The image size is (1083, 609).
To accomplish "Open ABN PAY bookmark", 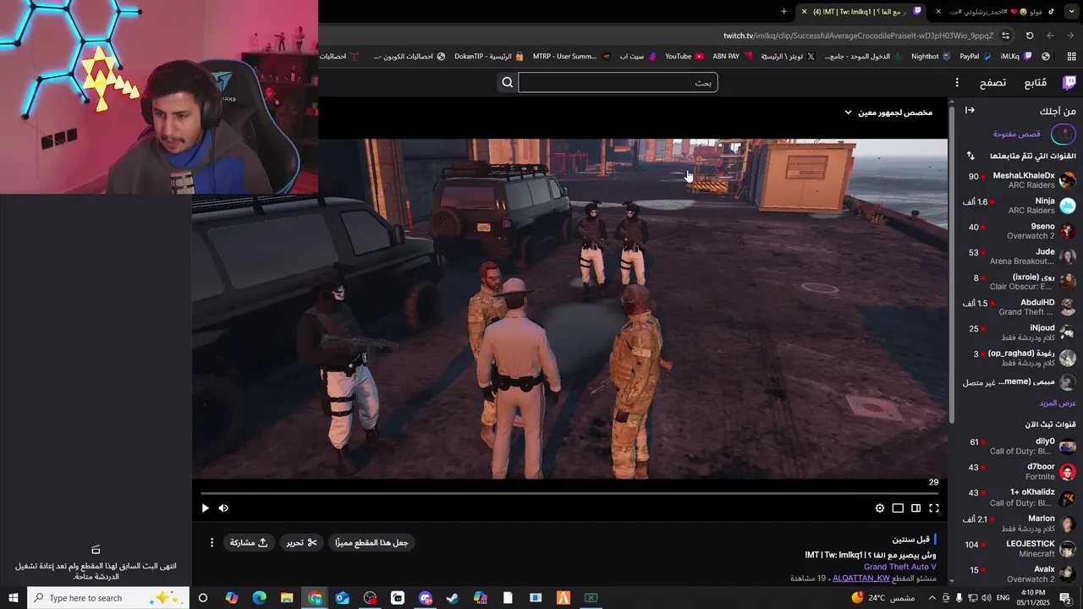I will (733, 57).
